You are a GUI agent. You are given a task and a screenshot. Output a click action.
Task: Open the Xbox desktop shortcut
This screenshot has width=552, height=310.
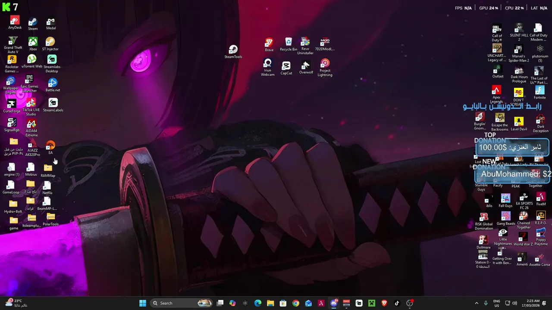33,44
